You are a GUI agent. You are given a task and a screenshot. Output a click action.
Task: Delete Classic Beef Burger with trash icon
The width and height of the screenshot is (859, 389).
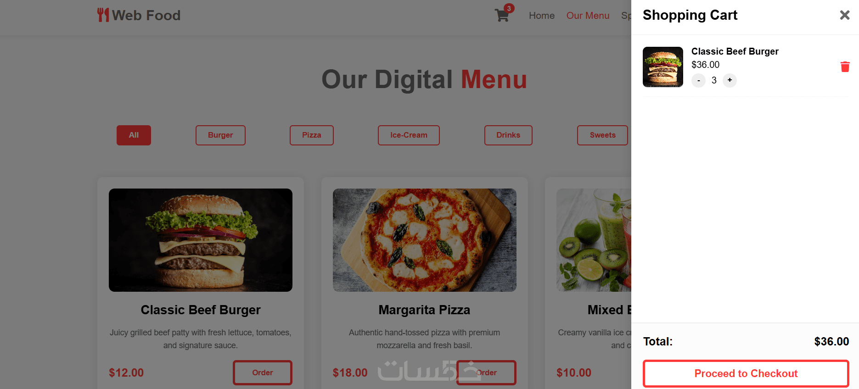845,67
